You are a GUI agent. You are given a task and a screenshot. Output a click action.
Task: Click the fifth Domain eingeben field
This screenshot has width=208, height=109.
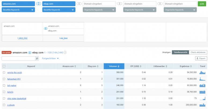[x=180, y=4]
